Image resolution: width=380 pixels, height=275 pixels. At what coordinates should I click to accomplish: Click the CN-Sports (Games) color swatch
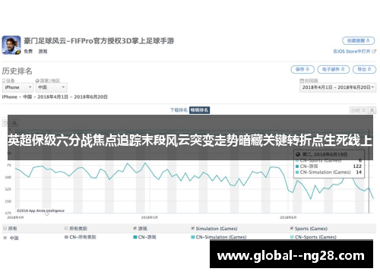(292, 237)
